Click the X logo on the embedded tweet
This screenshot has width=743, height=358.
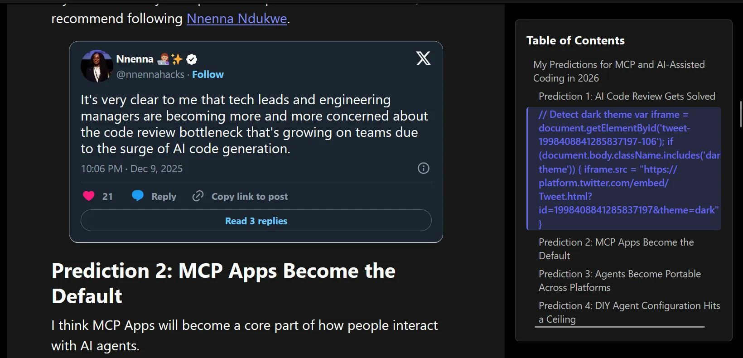(423, 58)
